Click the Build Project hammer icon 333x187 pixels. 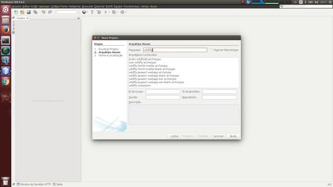pos(92,12)
